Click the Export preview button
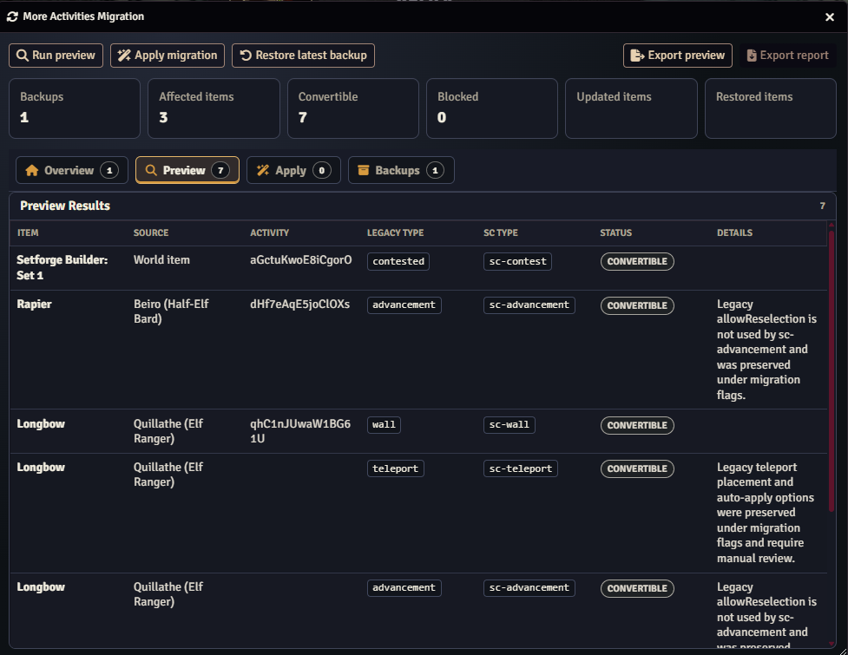The image size is (848, 655). 678,56
